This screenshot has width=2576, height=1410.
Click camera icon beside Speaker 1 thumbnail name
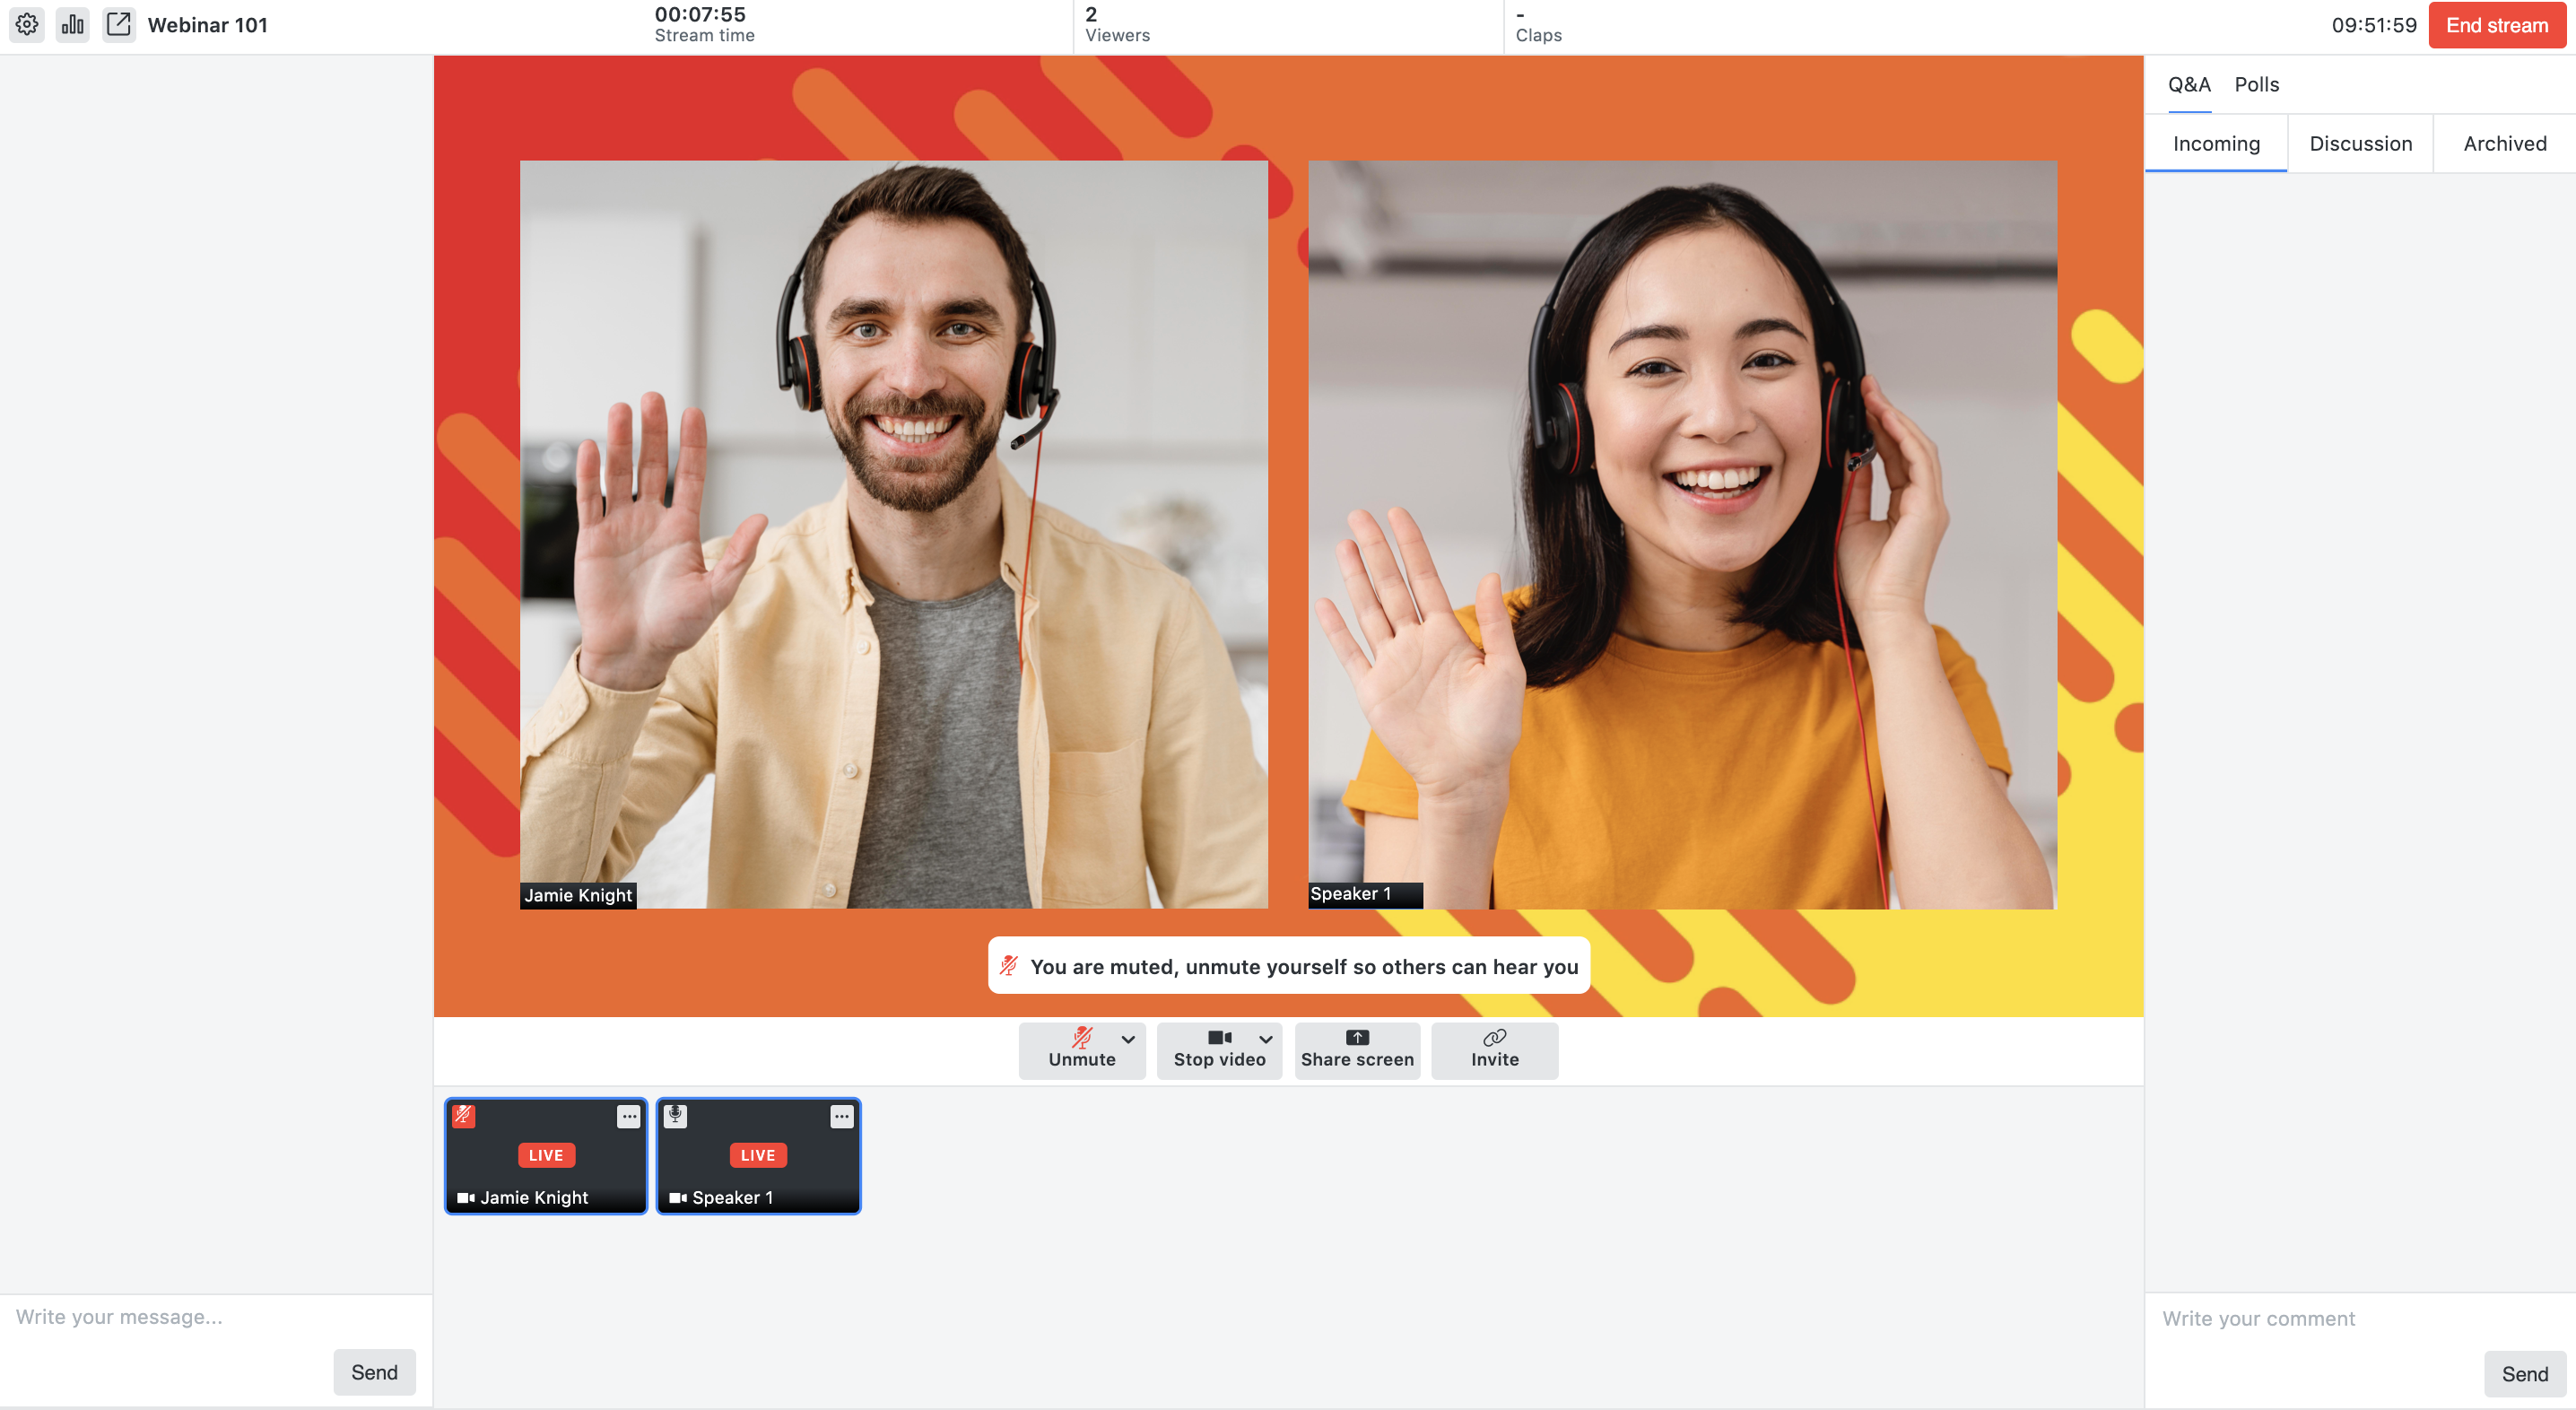[x=678, y=1197]
